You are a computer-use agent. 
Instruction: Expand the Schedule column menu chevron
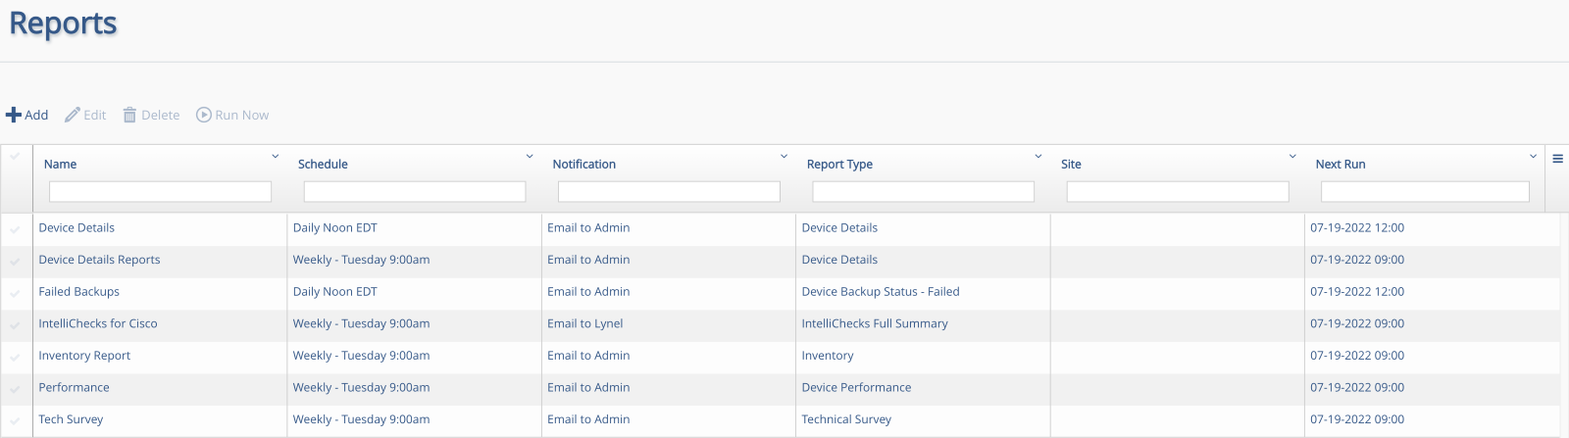click(x=530, y=157)
